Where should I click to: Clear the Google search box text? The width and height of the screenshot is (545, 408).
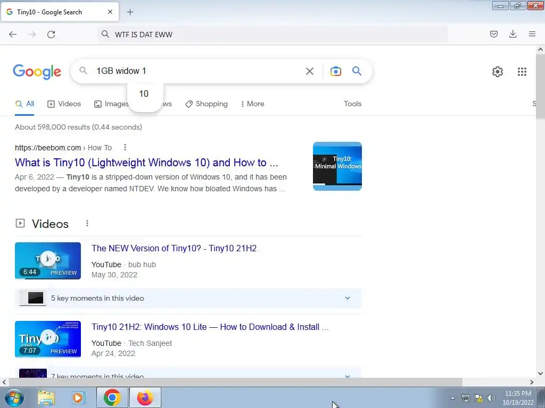point(309,71)
